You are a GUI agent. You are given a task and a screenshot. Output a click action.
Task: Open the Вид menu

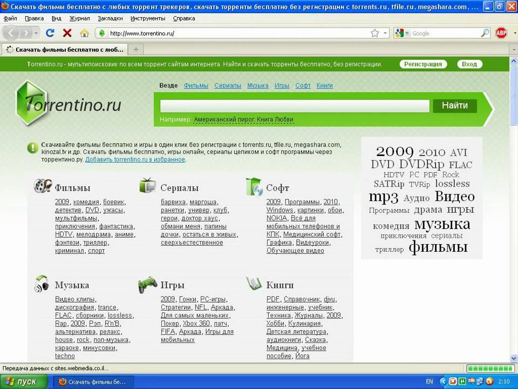tap(57, 18)
